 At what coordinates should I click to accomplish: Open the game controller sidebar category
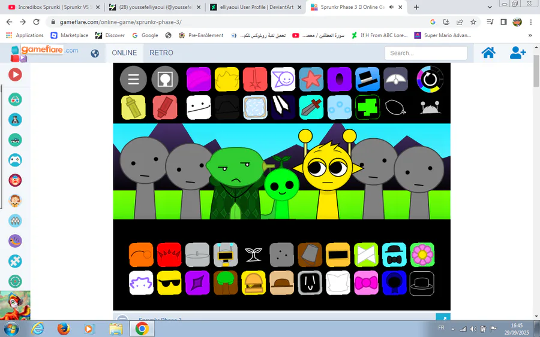pyautogui.click(x=15, y=160)
